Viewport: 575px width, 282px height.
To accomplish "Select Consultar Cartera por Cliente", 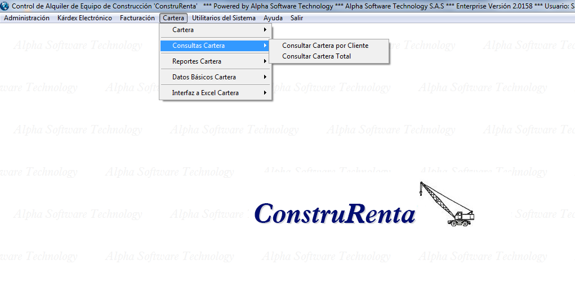I will pyautogui.click(x=325, y=46).
